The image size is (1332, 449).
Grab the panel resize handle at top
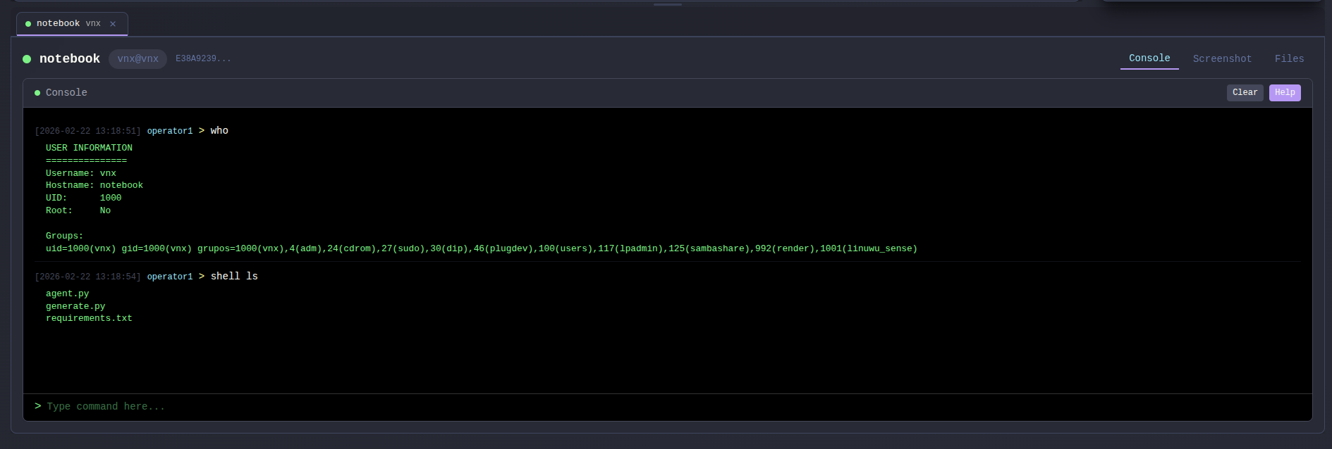pyautogui.click(x=667, y=4)
